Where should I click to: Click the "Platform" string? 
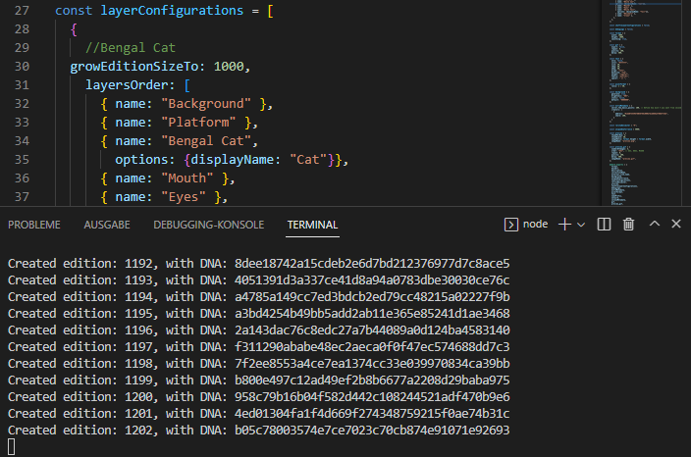(198, 123)
